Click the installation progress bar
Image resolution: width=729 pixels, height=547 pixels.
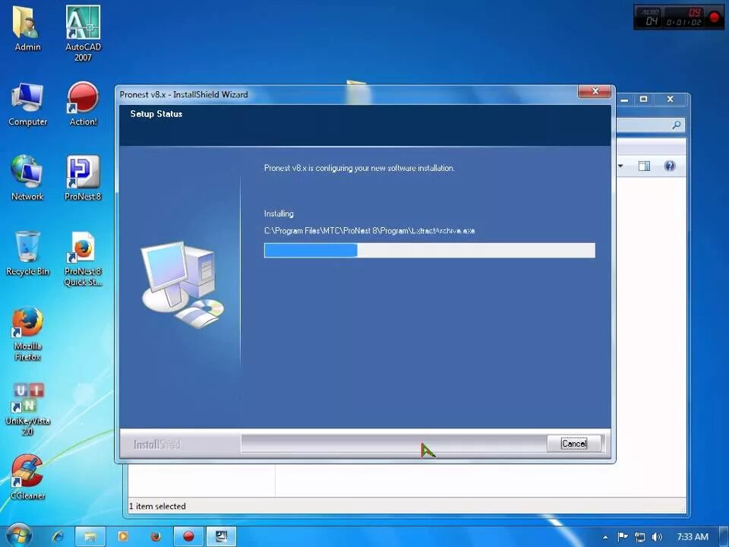(430, 250)
